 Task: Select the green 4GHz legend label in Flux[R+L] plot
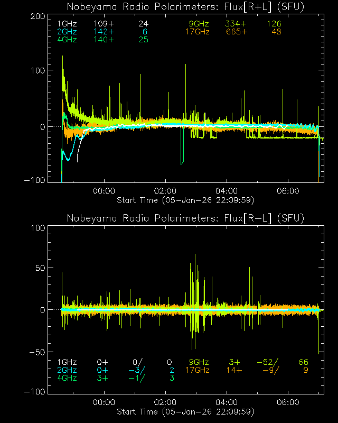click(67, 41)
